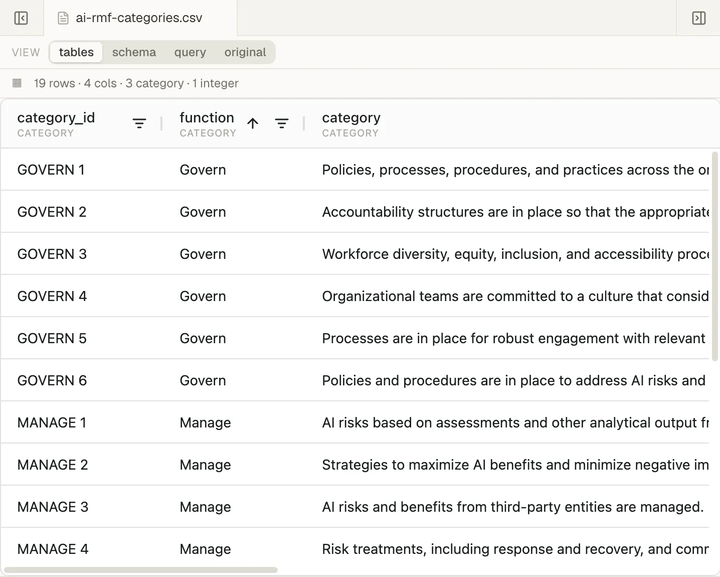Select the MANAGE 4 cell
Image resolution: width=720 pixels, height=577 pixels.
(x=81, y=549)
